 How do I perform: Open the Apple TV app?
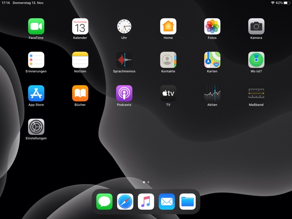168,94
